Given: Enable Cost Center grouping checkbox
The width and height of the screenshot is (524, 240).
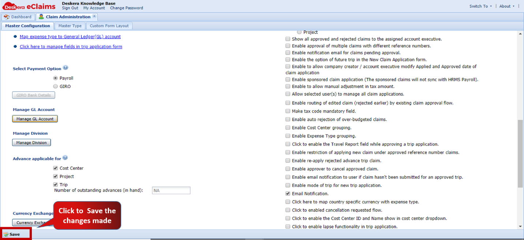Looking at the screenshot, I should pos(288,128).
